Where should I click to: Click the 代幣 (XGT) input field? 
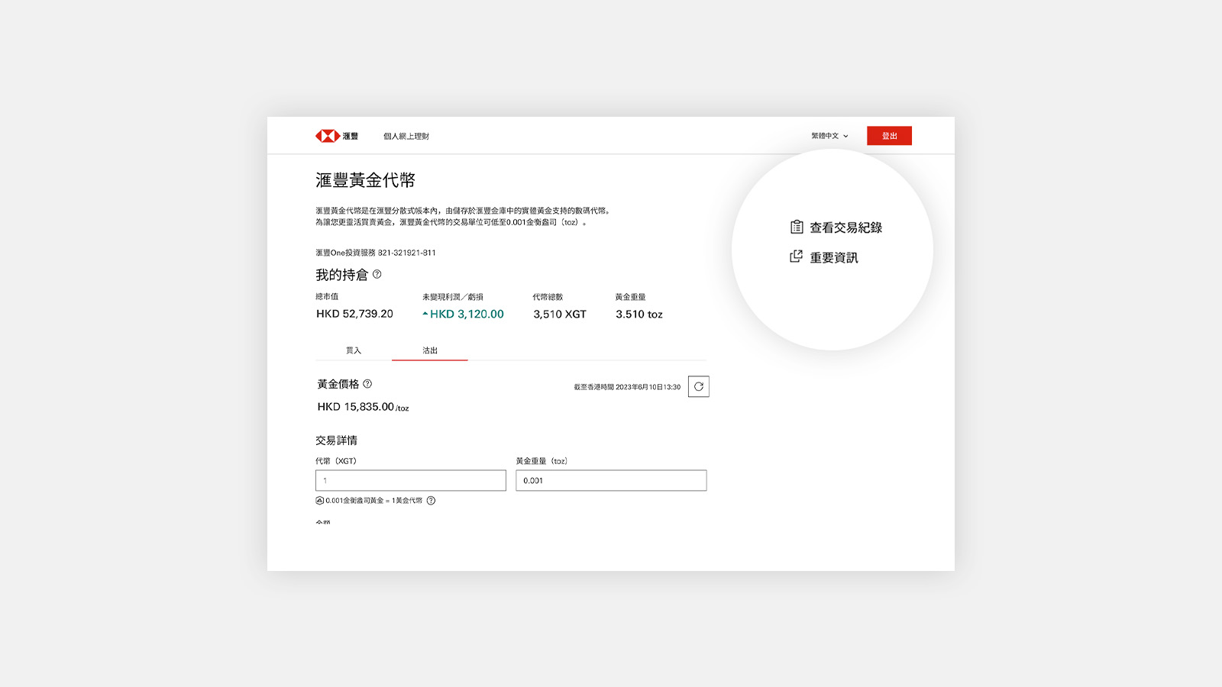tap(411, 480)
